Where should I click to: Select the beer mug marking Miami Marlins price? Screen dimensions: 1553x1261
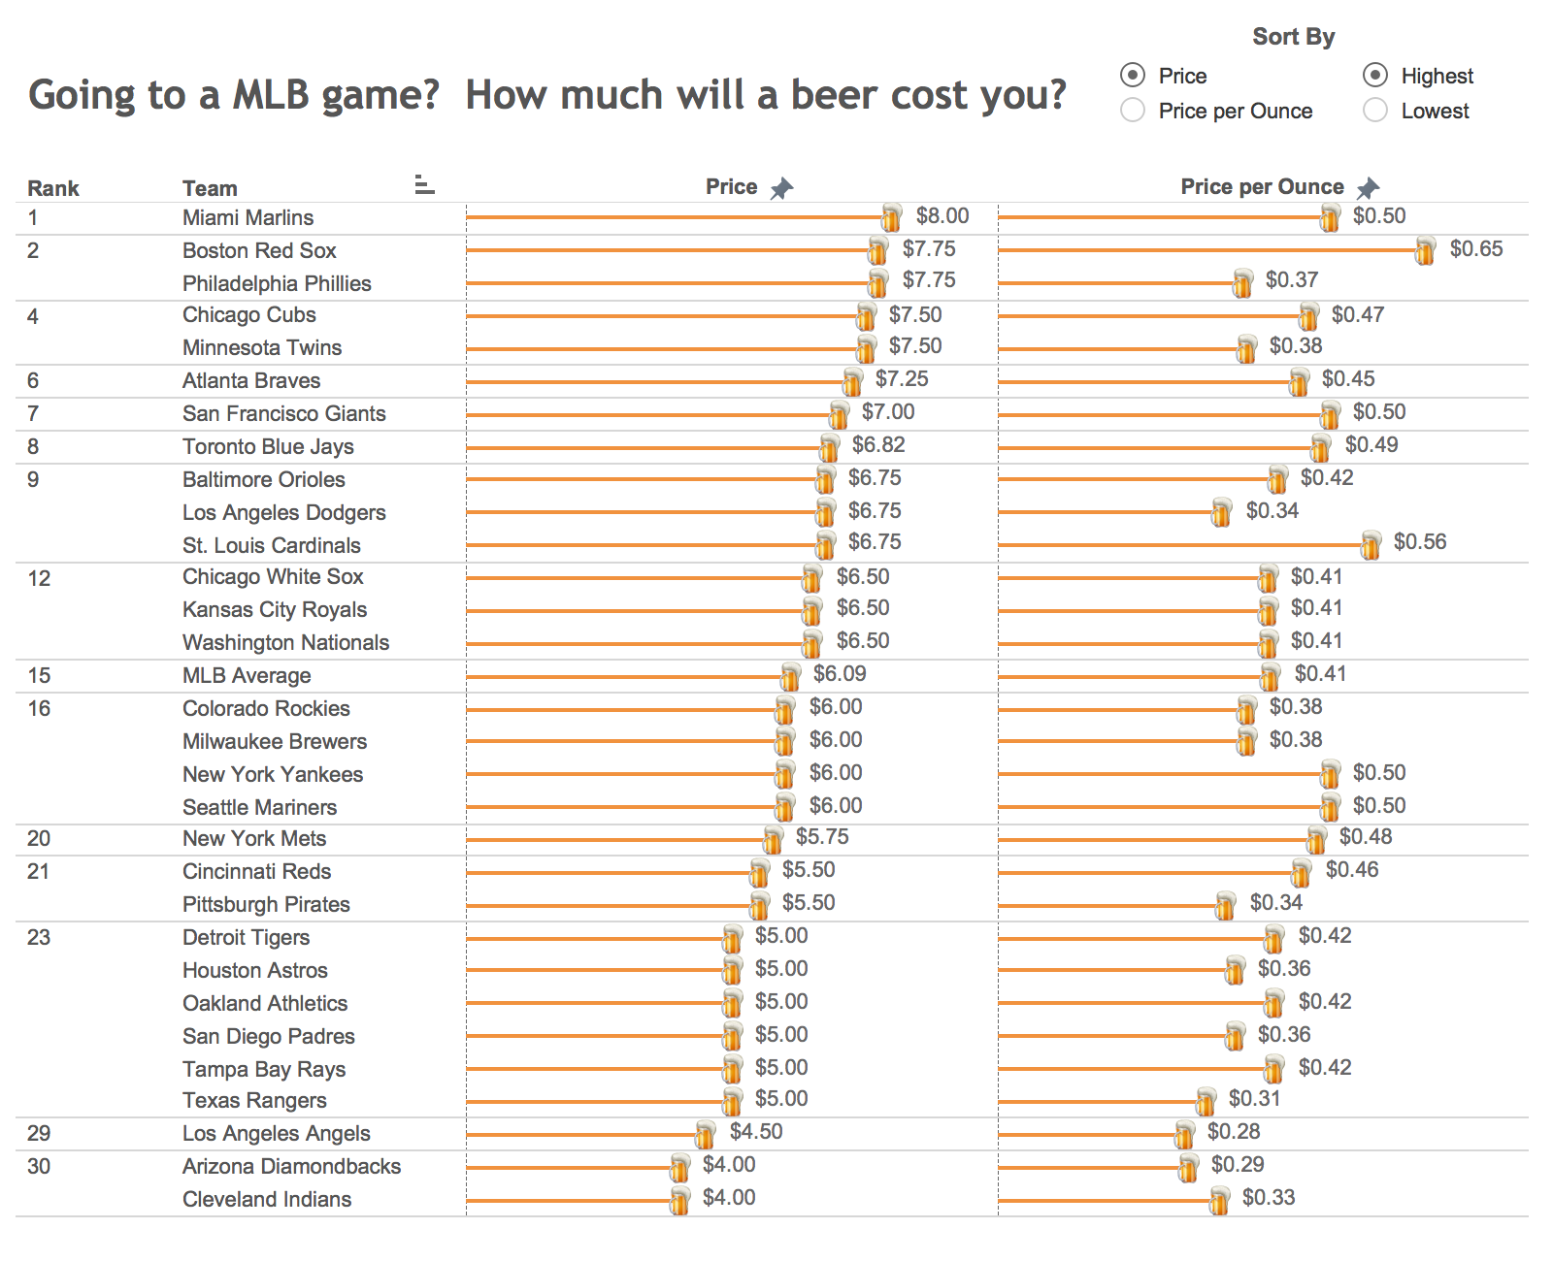[x=893, y=216]
